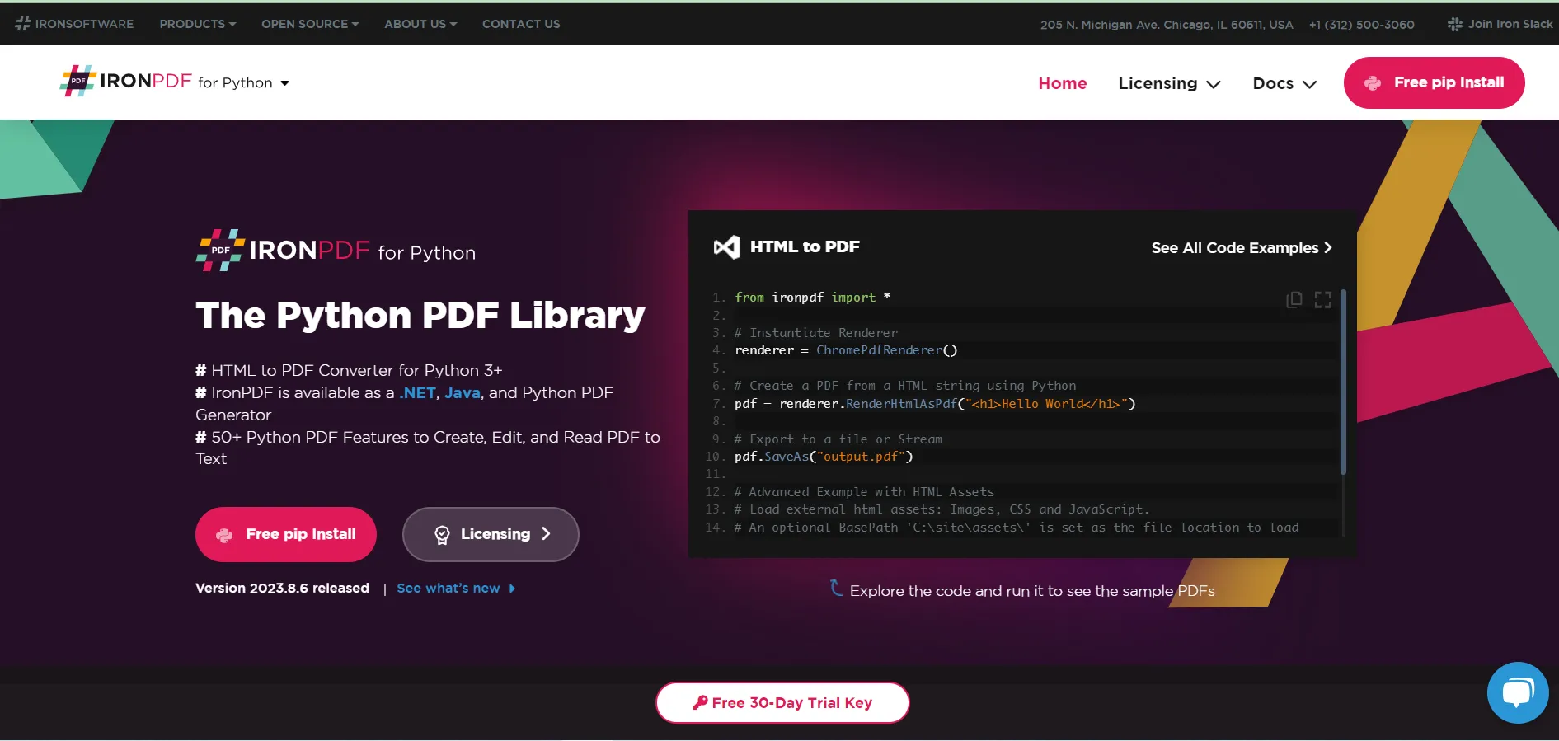Viewport: 1559px width, 741px height.
Task: Open the OPEN SOURCE dropdown menu
Action: (x=310, y=24)
